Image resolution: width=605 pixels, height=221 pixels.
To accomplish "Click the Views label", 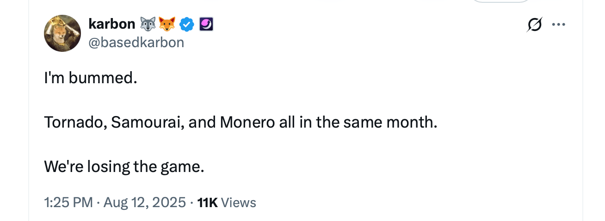I will [x=239, y=203].
